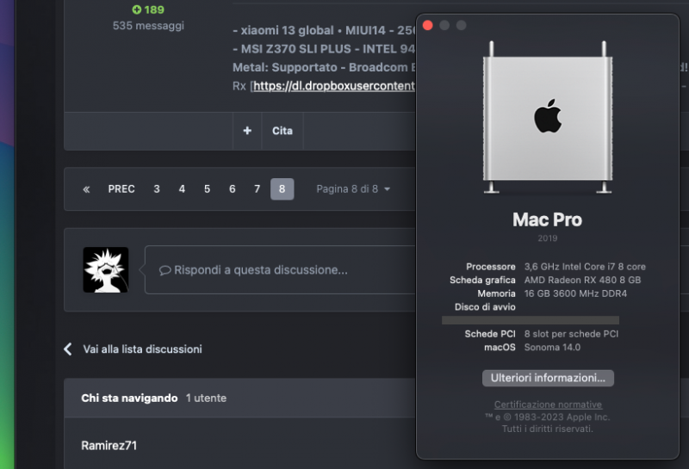Go to page 4 of the discussion
The image size is (689, 469).
(x=182, y=189)
